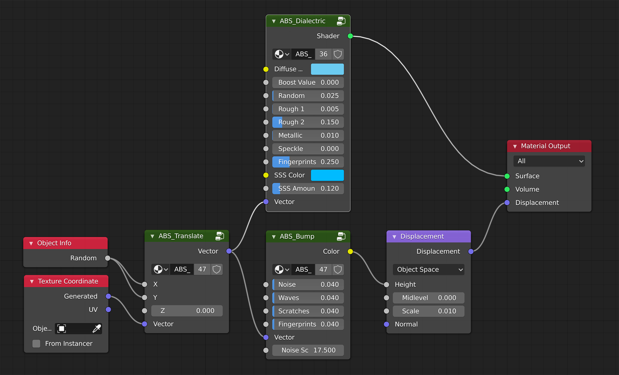
Task: Collapse the Object Info node
Action: click(x=31, y=243)
